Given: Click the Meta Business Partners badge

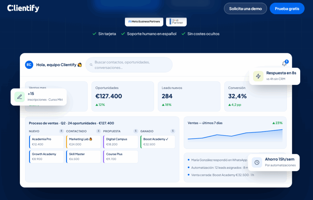Looking at the screenshot, I should 144,22.
